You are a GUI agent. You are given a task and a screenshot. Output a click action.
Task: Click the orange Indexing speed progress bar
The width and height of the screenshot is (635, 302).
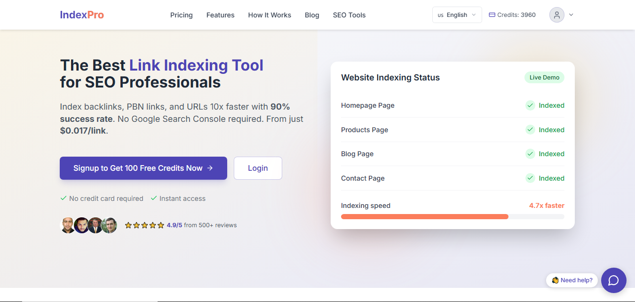[424, 216]
